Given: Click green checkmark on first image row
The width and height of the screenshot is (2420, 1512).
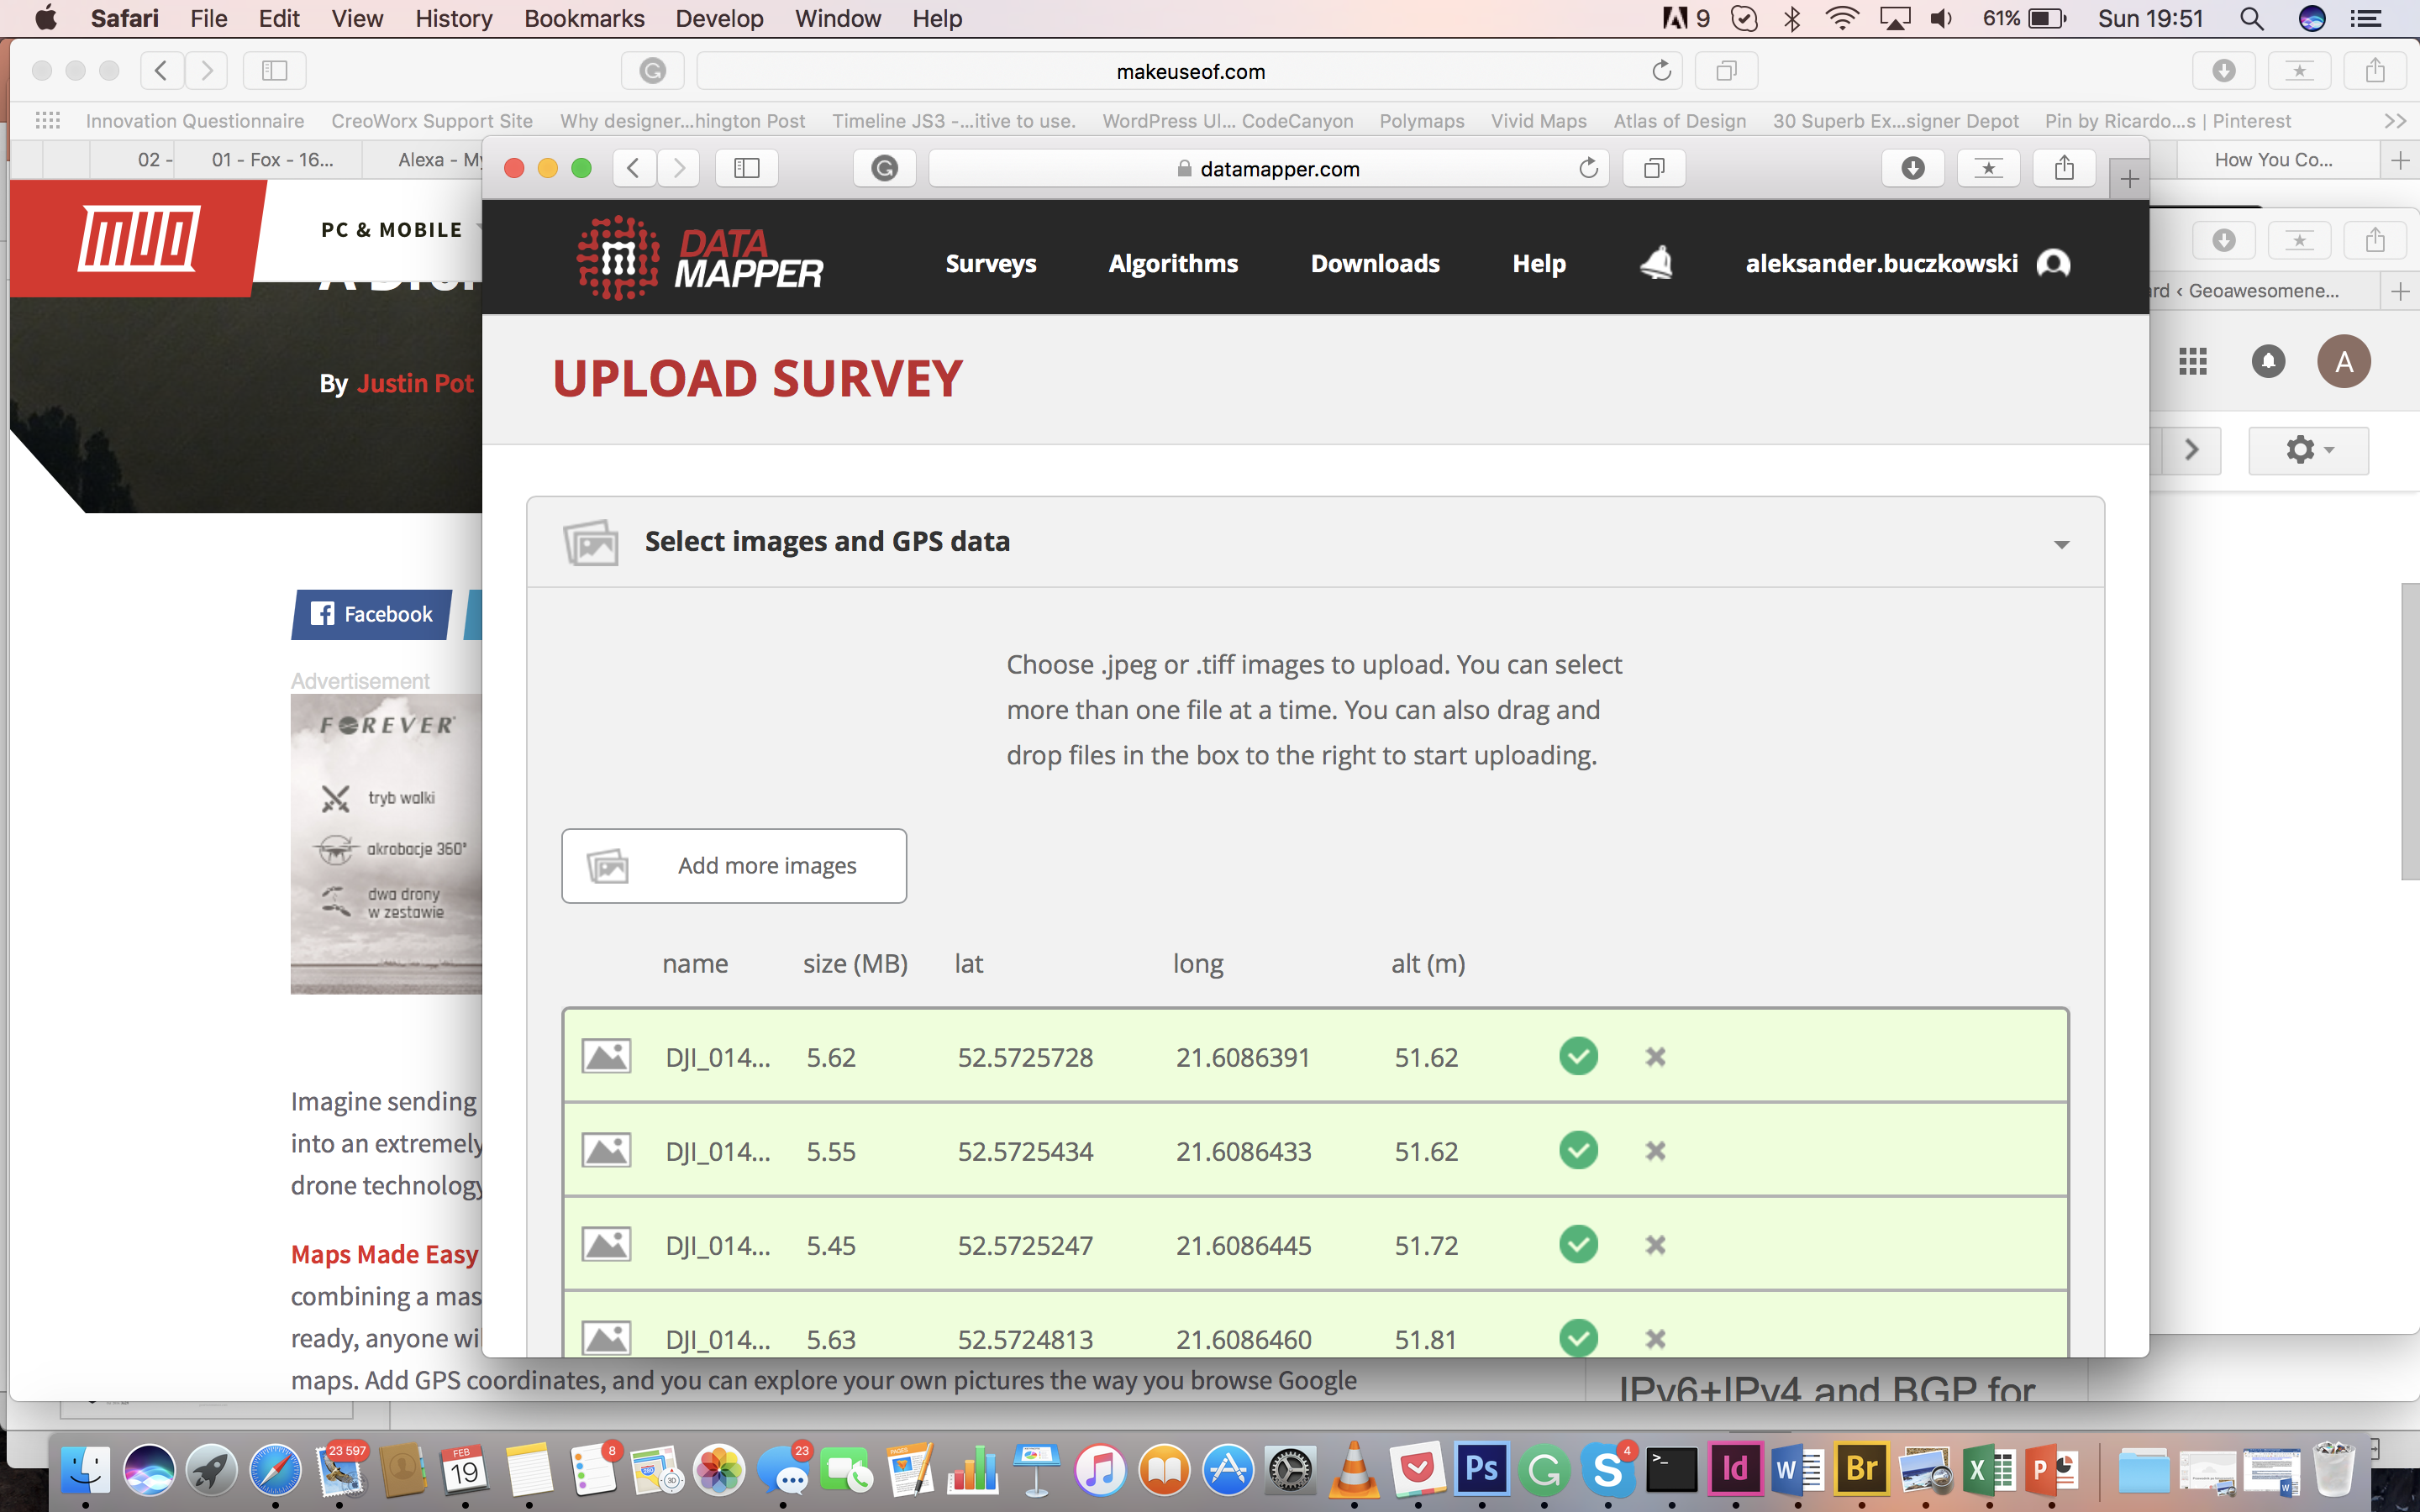Looking at the screenshot, I should (1578, 1056).
